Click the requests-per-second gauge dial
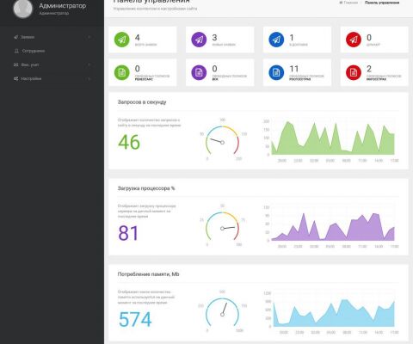 [x=222, y=141]
